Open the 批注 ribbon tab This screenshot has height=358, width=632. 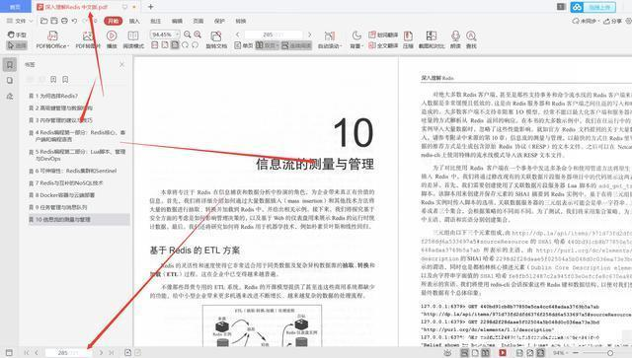(x=156, y=21)
